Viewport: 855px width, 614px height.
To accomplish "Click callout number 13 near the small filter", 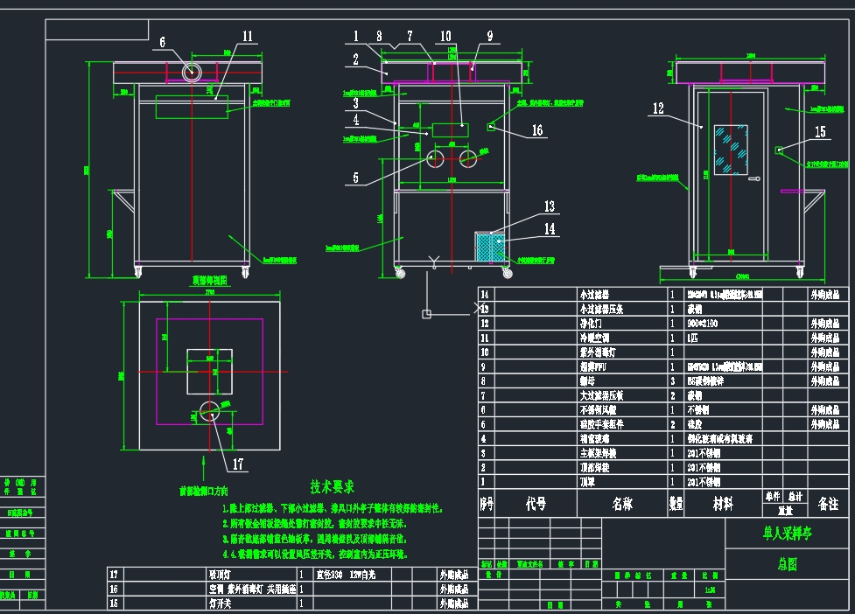I will 549,206.
